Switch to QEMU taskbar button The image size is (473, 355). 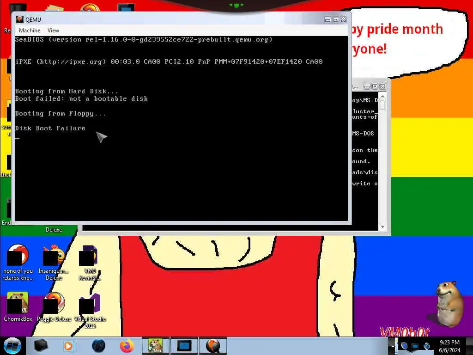pyautogui.click(x=212, y=346)
